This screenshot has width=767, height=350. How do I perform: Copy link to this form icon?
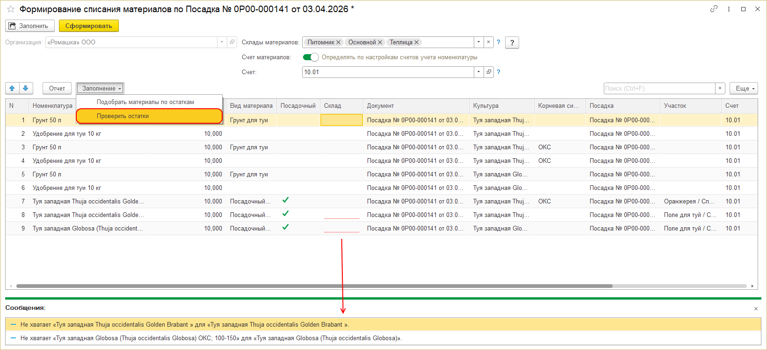[714, 9]
